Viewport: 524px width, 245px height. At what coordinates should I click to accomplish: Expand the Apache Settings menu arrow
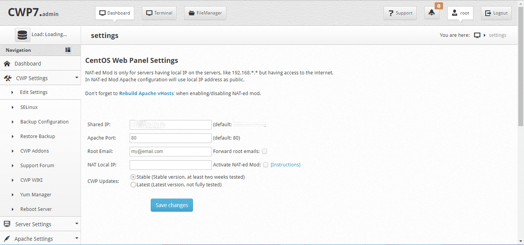[77, 238]
